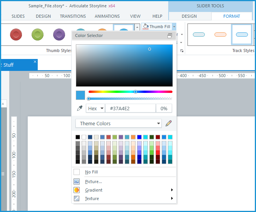
Task: Click the current color preview swatch
Action: point(80,95)
